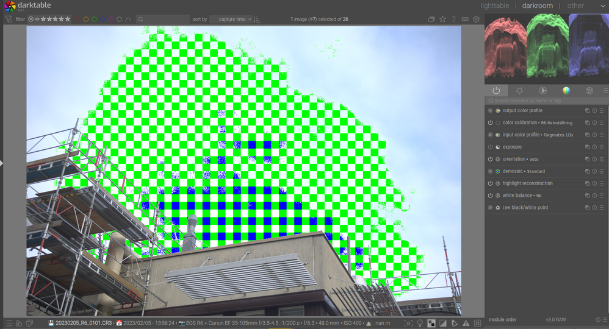Open the color grading modules group
This screenshot has width=609, height=329.
566,90
